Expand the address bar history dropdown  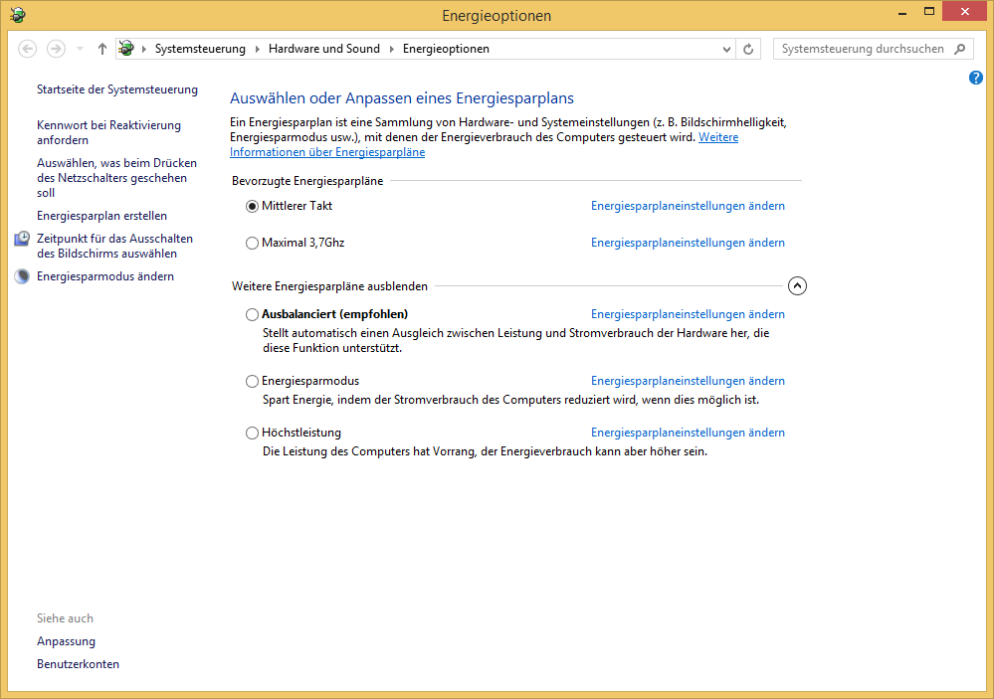pyautogui.click(x=726, y=49)
